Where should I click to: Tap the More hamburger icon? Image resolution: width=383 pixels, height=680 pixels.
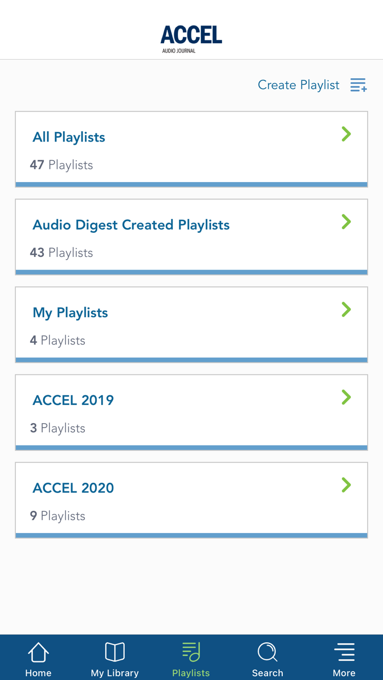pyautogui.click(x=344, y=651)
